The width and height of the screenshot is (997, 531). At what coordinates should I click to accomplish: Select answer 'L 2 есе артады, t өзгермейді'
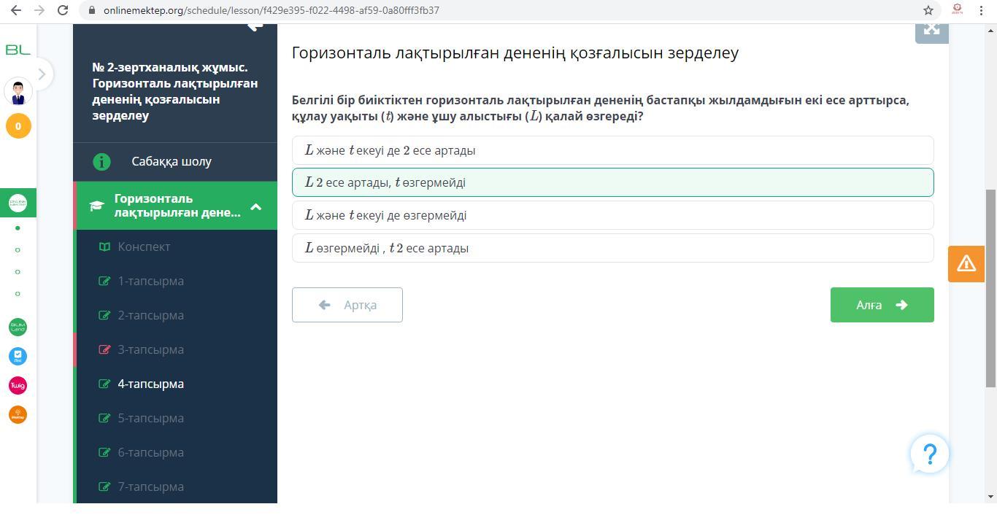point(613,182)
